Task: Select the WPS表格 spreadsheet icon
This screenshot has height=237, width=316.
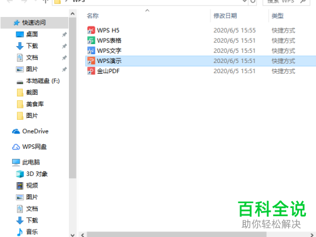Action: pyautogui.click(x=91, y=40)
